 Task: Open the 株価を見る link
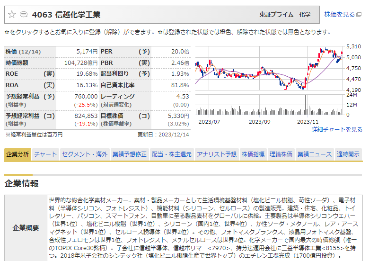click(x=339, y=15)
